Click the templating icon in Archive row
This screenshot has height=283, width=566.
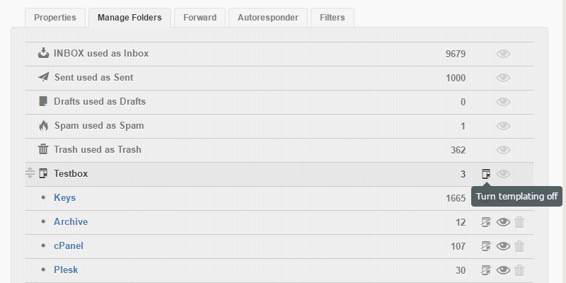[x=486, y=222]
